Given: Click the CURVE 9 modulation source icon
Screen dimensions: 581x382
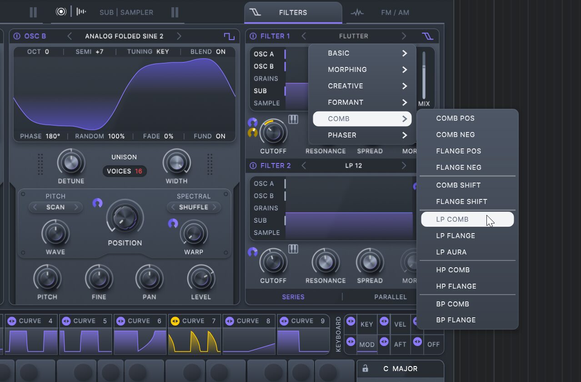Looking at the screenshot, I should tap(284, 321).
